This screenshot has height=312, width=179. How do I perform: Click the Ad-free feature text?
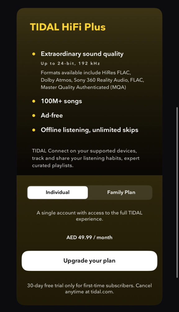[52, 116]
